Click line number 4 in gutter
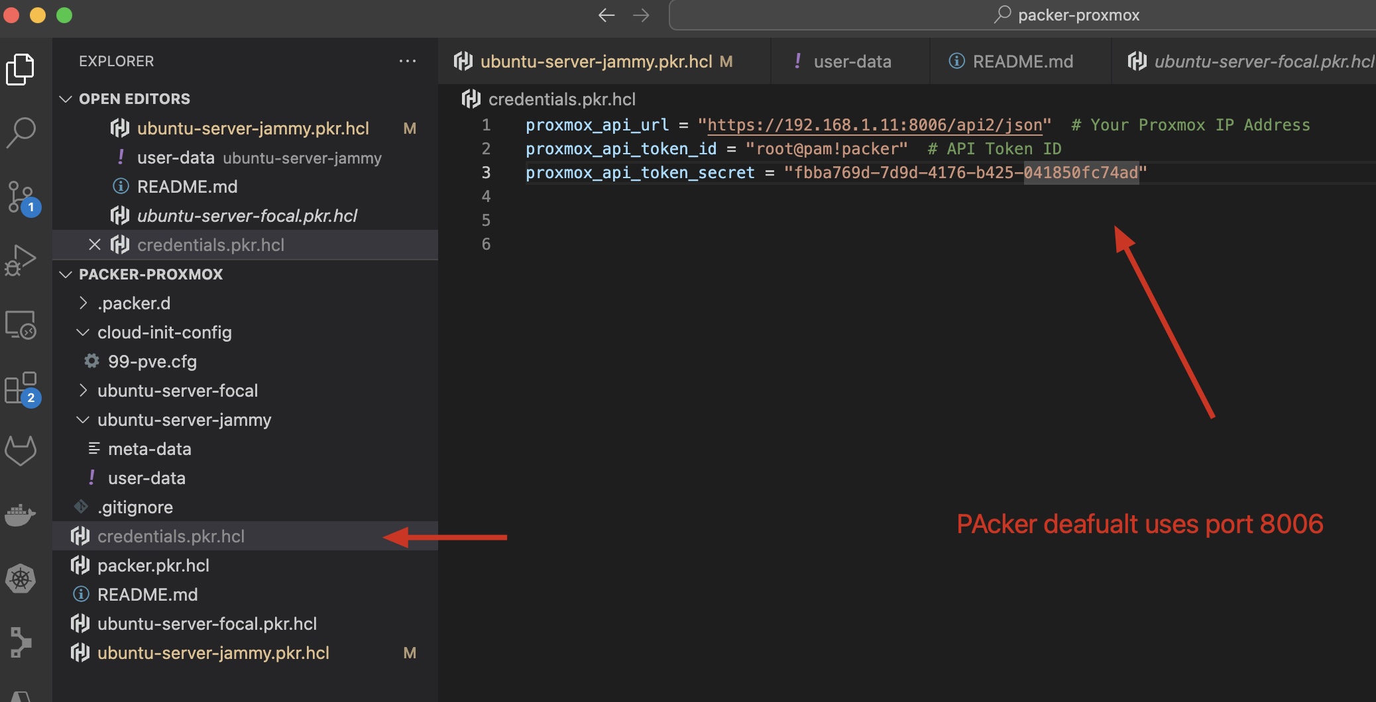Viewport: 1376px width, 702px height. tap(486, 197)
